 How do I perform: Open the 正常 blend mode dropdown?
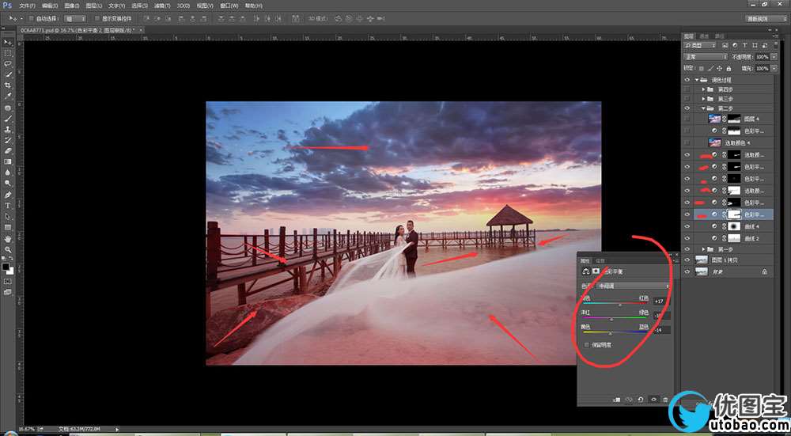[706, 57]
